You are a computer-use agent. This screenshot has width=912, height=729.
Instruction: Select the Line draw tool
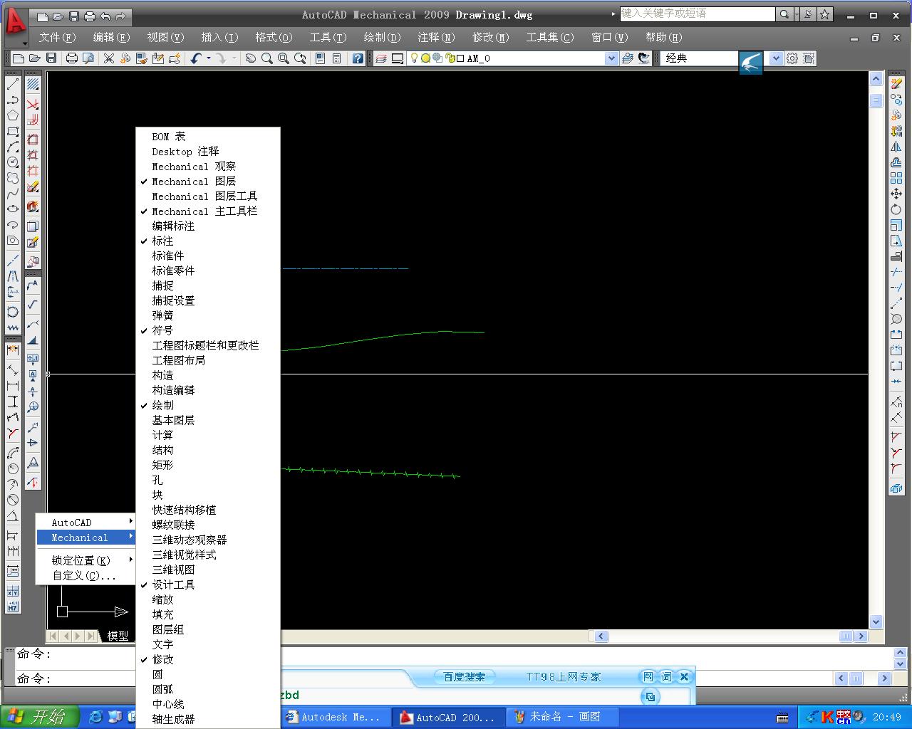13,84
